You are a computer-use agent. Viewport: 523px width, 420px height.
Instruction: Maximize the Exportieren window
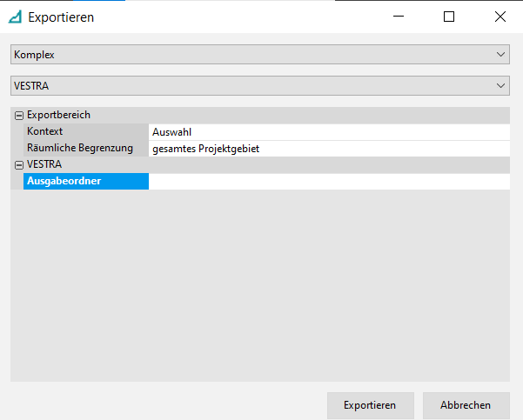tap(449, 17)
